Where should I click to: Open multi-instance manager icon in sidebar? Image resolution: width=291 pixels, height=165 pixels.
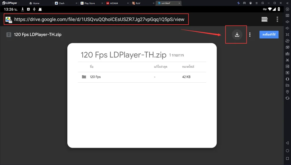click(288, 47)
